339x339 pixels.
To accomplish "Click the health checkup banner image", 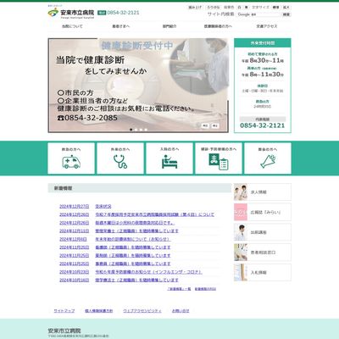I will 138,86.
